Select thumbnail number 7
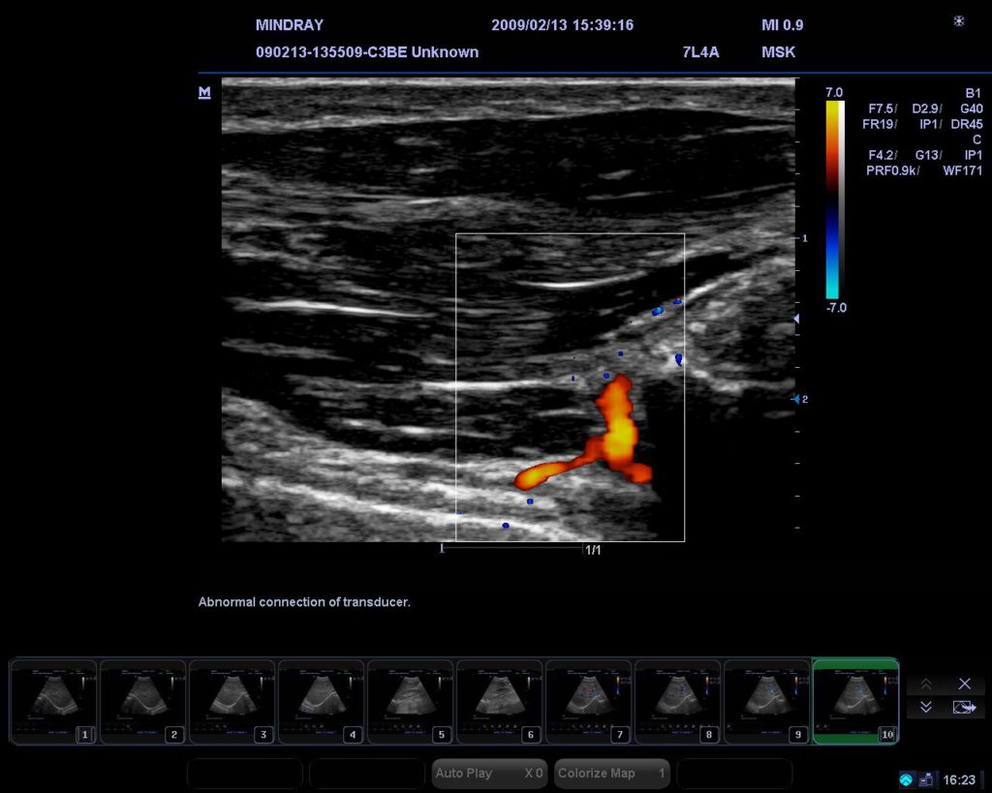Viewport: 992px width, 793px height. coord(588,702)
